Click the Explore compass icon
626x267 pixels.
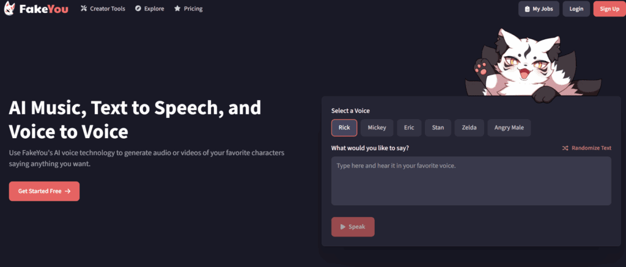(138, 9)
